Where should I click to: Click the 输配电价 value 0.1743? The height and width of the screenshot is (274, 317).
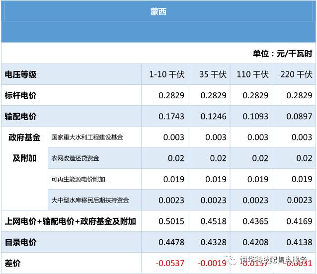tap(171, 117)
